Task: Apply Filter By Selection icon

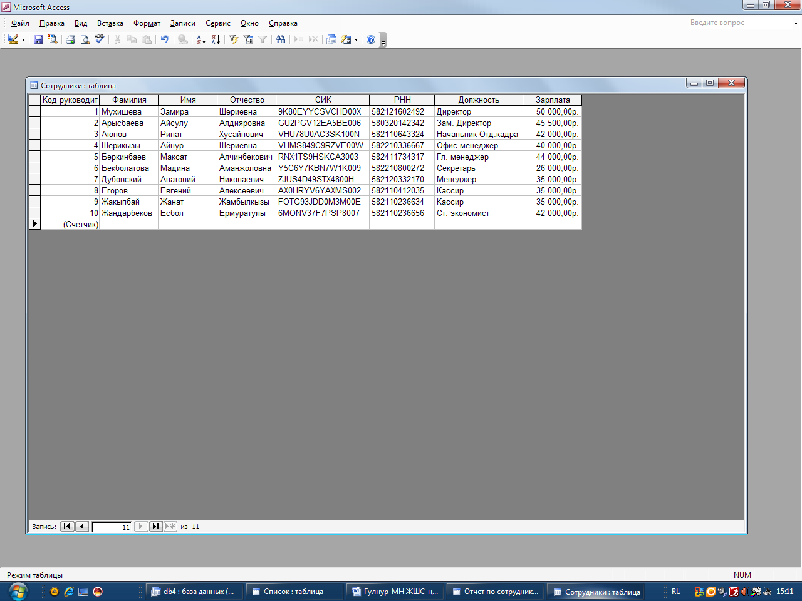Action: point(234,39)
